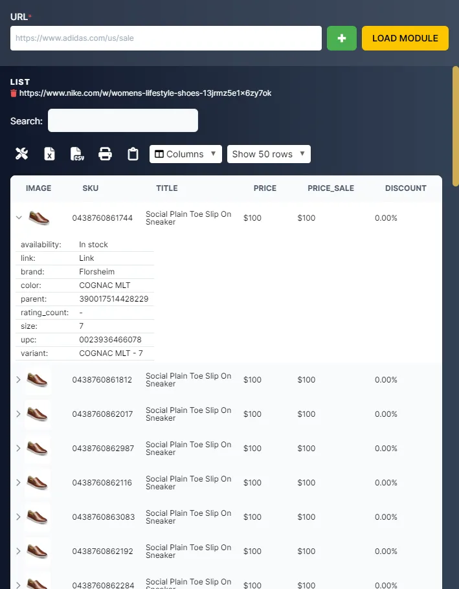The image size is (459, 589).
Task: Click the print icon
Action: click(105, 154)
